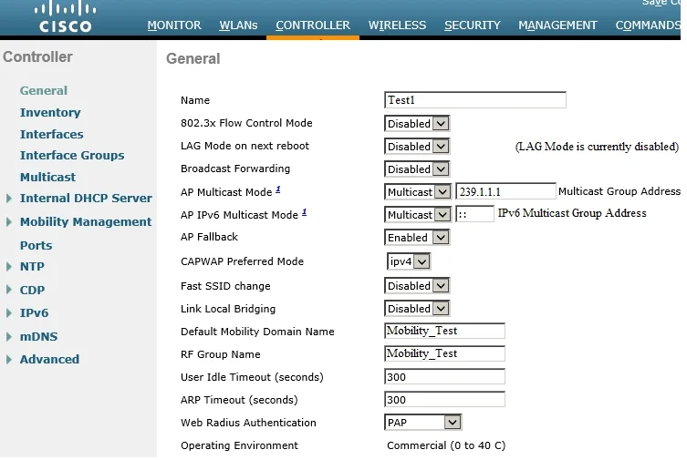
Task: Open CAPWAP Preferred Mode dropdown
Action: click(x=409, y=261)
